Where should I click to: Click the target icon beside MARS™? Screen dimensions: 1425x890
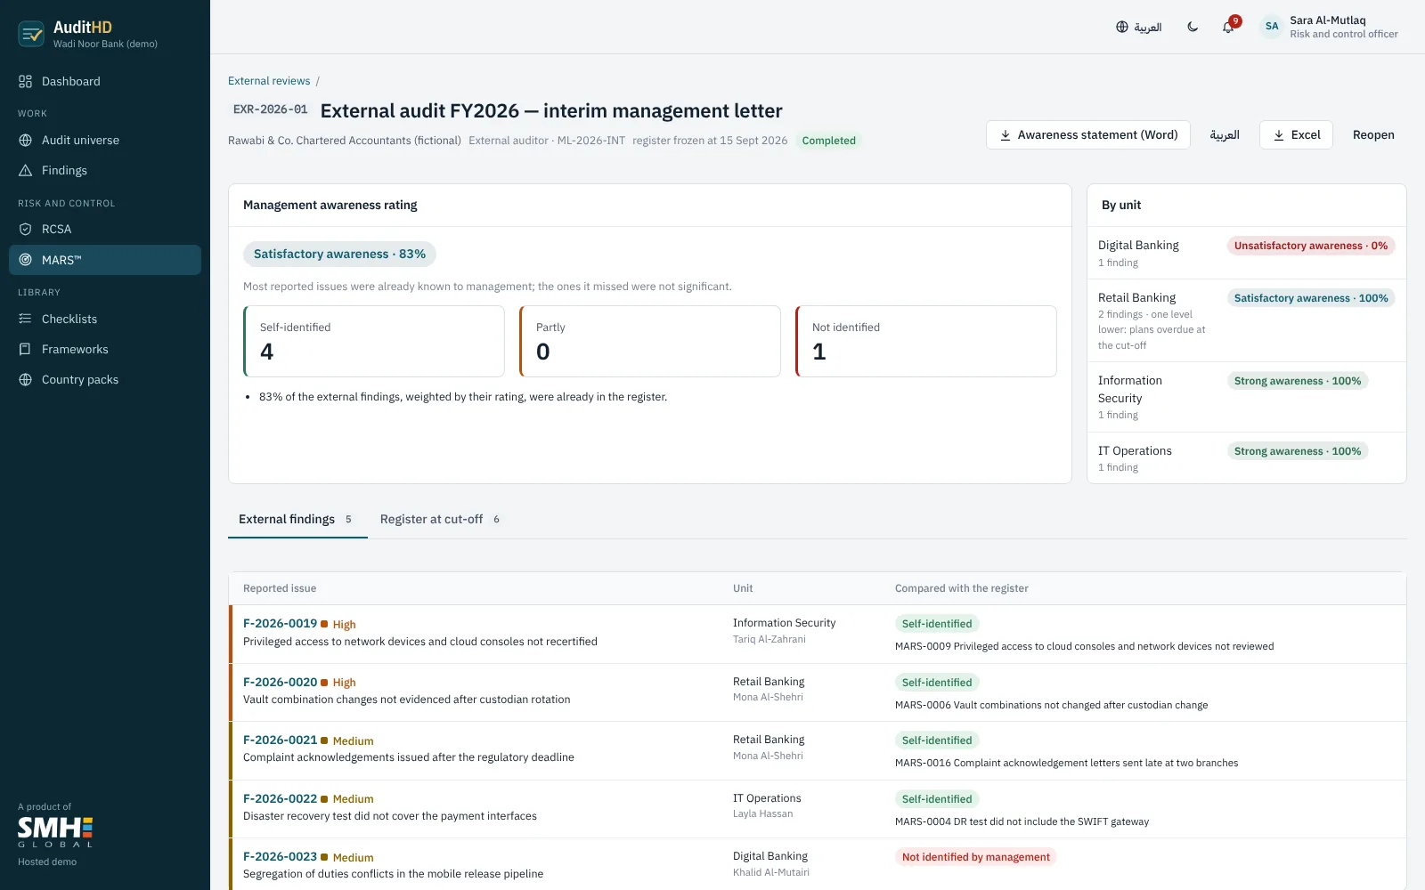click(x=25, y=260)
